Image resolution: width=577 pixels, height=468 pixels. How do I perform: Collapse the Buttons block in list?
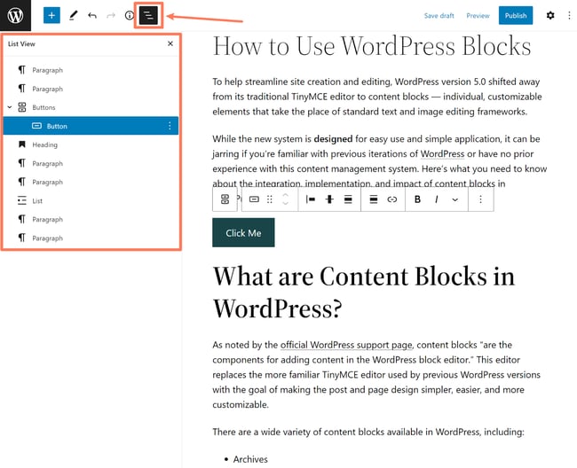(10, 107)
